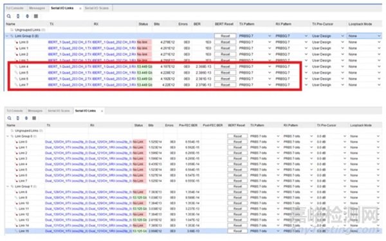Image resolution: width=386 pixels, height=241 pixels.
Task: Collapse Link Group 0 in the top panel
Action: (7, 36)
